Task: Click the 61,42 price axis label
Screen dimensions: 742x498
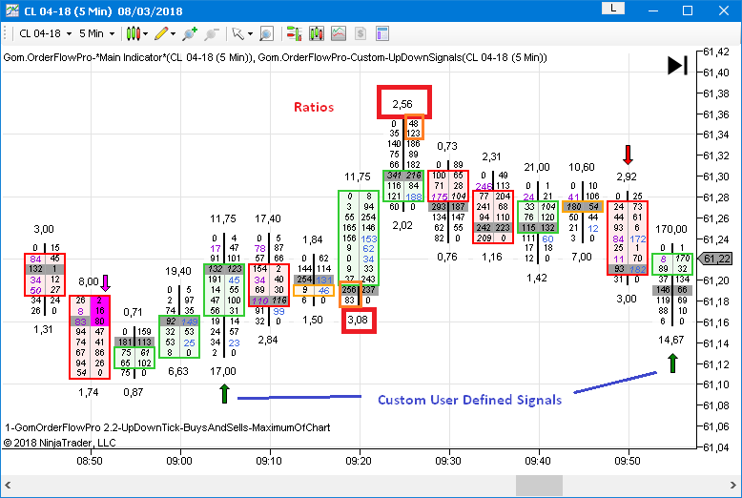Action: point(716,52)
